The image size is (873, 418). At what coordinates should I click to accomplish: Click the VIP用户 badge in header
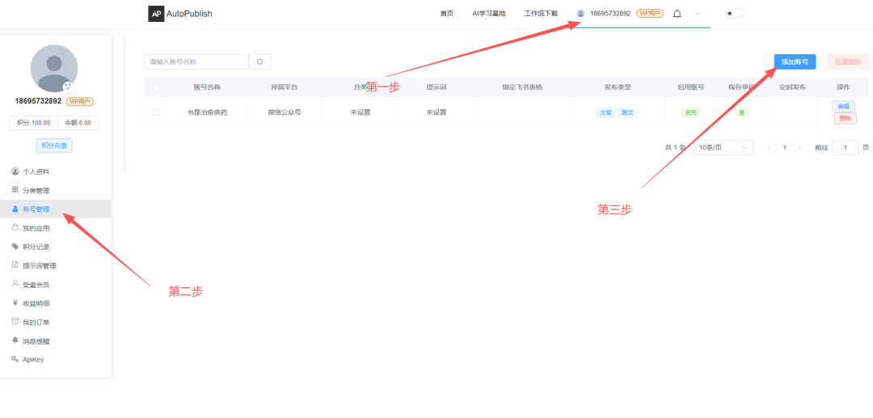tap(650, 14)
